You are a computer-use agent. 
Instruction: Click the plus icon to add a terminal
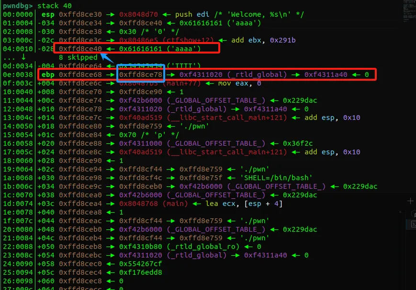410,201
